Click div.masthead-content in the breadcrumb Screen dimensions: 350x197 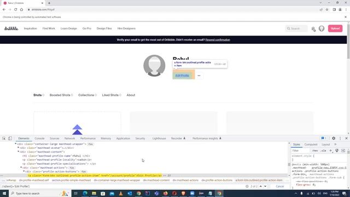click(156, 180)
